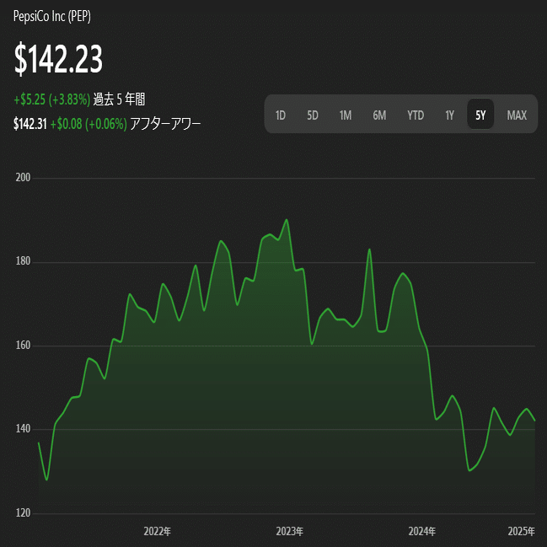Click the +$0.08 (+0.06%) after-hours change
This screenshot has height=547, width=547.
point(88,124)
